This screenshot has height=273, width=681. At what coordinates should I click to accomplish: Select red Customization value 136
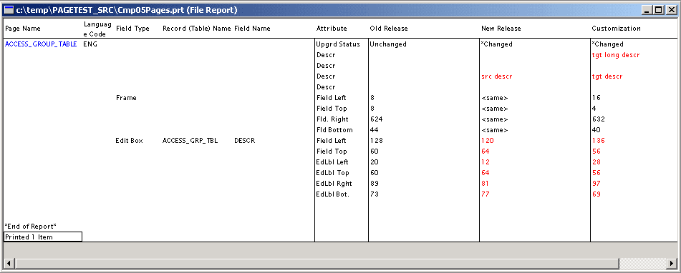(x=598, y=140)
